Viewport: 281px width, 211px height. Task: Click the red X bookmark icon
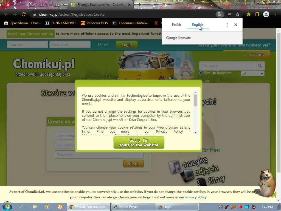coord(156,23)
